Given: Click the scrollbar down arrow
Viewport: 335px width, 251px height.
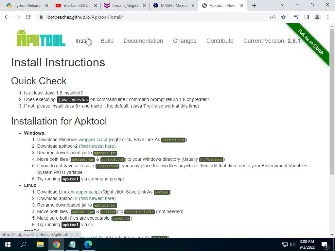Looking at the screenshot, I should [x=332, y=235].
